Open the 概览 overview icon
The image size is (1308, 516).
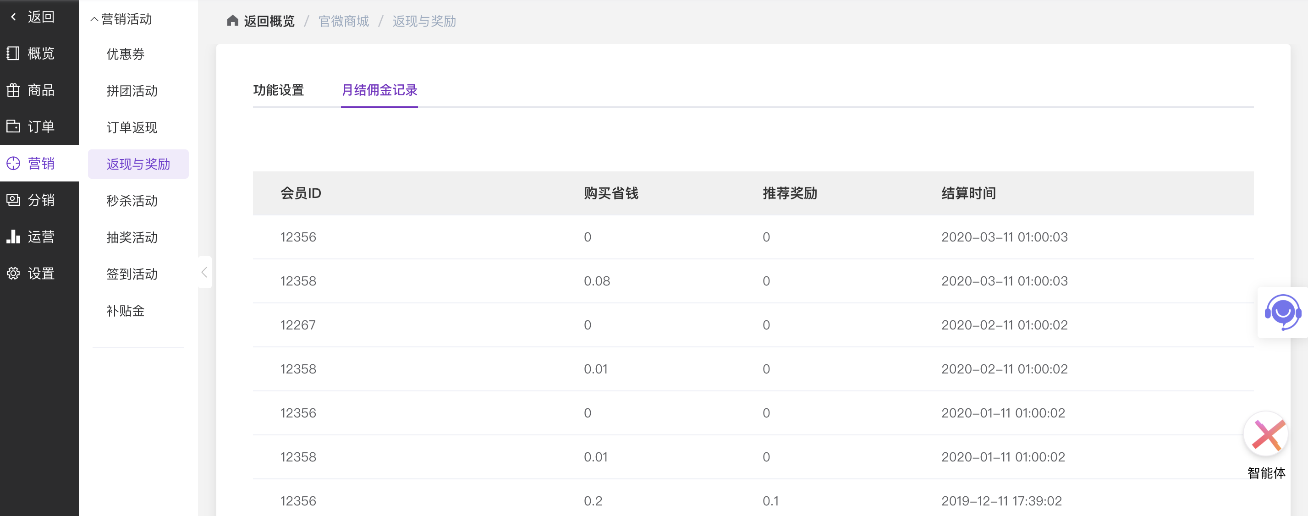click(x=13, y=53)
